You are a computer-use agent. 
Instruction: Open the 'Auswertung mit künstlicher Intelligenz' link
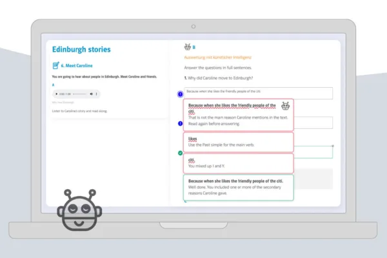click(x=218, y=57)
